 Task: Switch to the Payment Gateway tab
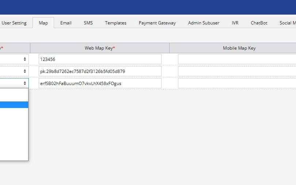(157, 23)
